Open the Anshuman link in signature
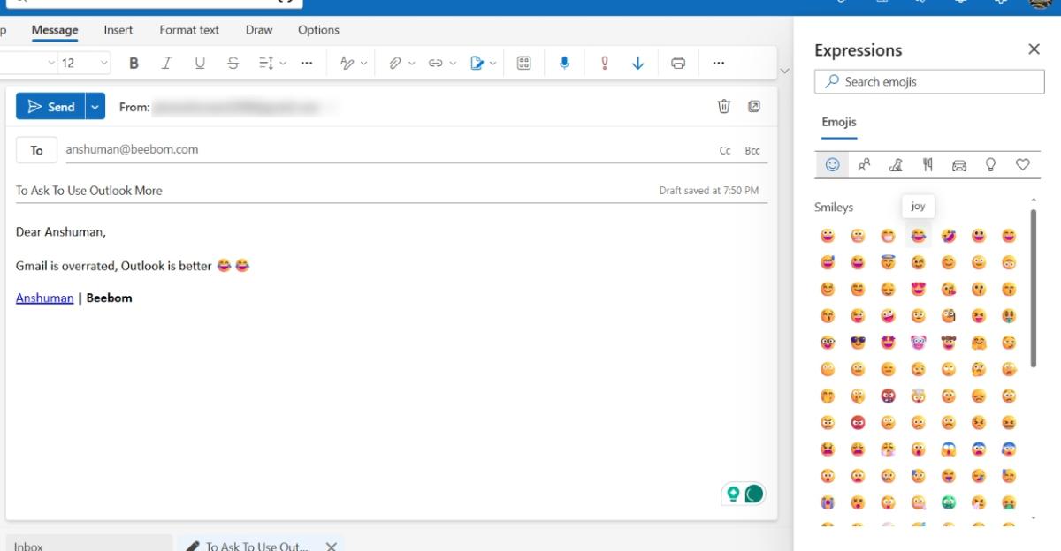 [44, 298]
